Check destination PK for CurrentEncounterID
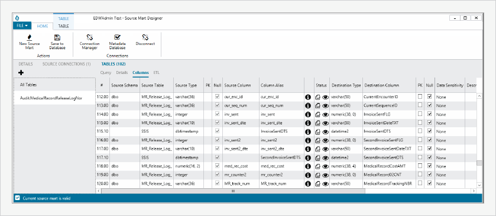 (420, 96)
